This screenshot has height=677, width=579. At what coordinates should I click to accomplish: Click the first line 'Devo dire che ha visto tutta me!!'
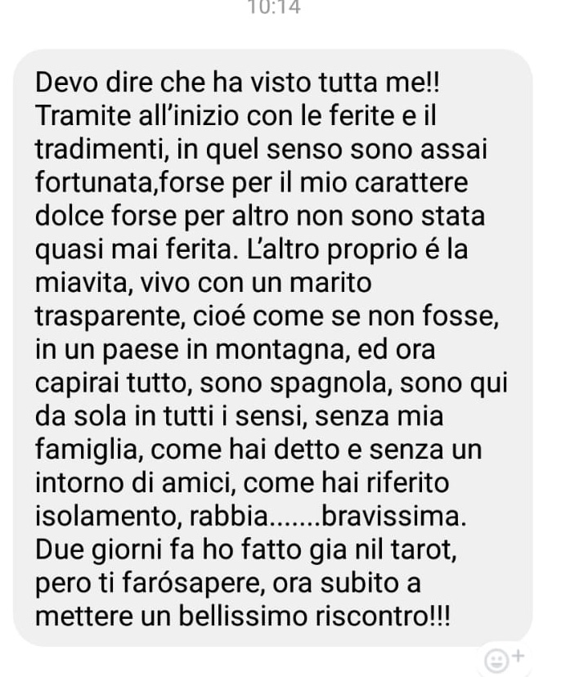click(237, 82)
